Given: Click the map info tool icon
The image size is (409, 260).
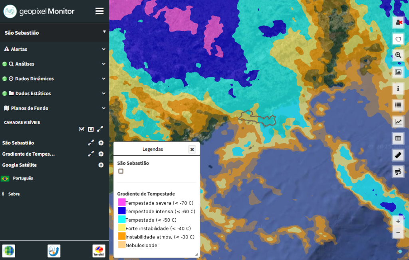Looking at the screenshot, I should (398, 88).
